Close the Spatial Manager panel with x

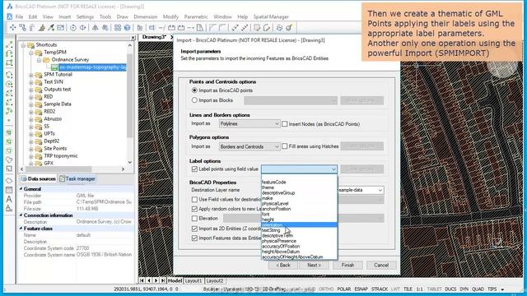133,38
